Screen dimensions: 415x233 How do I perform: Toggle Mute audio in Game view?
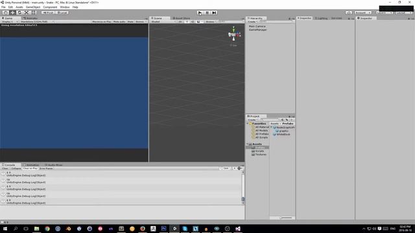[119, 21]
